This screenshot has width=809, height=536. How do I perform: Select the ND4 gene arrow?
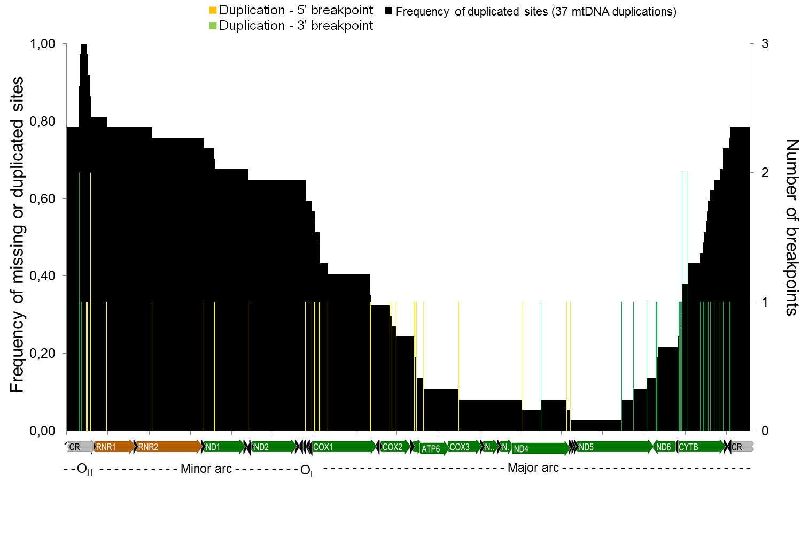(540, 449)
